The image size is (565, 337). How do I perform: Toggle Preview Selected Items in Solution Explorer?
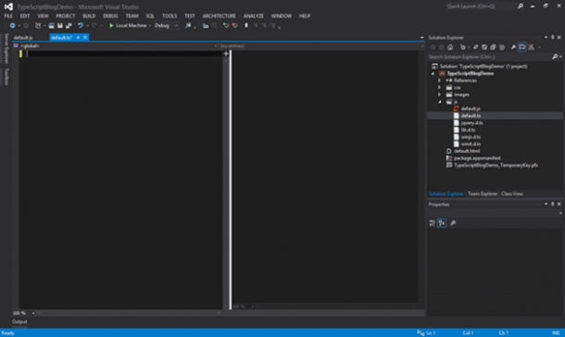coord(522,47)
